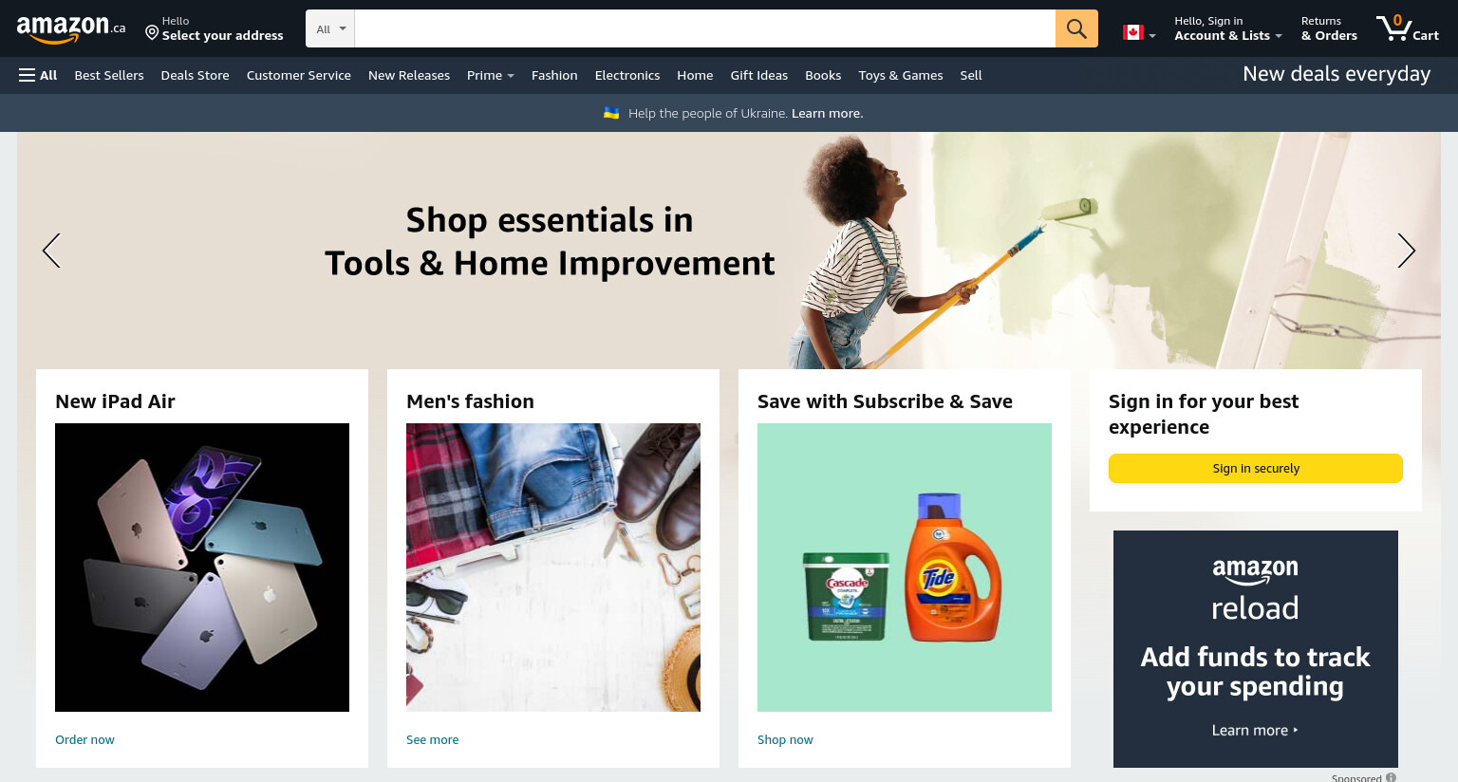Viewport: 1458px width, 782px height.
Task: Open the Account & Lists dropdown
Action: pyautogui.click(x=1227, y=28)
